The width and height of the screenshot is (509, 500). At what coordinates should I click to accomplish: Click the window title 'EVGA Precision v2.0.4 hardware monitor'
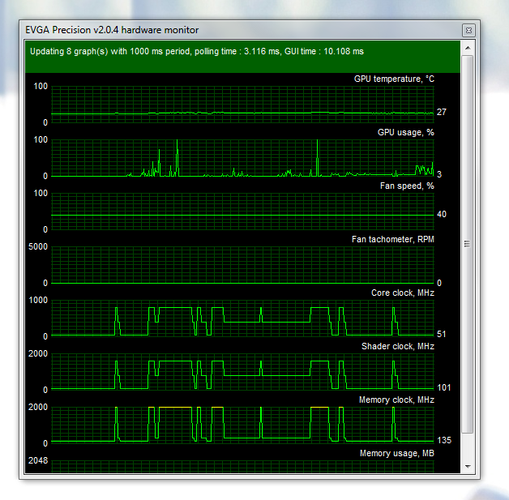pos(112,30)
